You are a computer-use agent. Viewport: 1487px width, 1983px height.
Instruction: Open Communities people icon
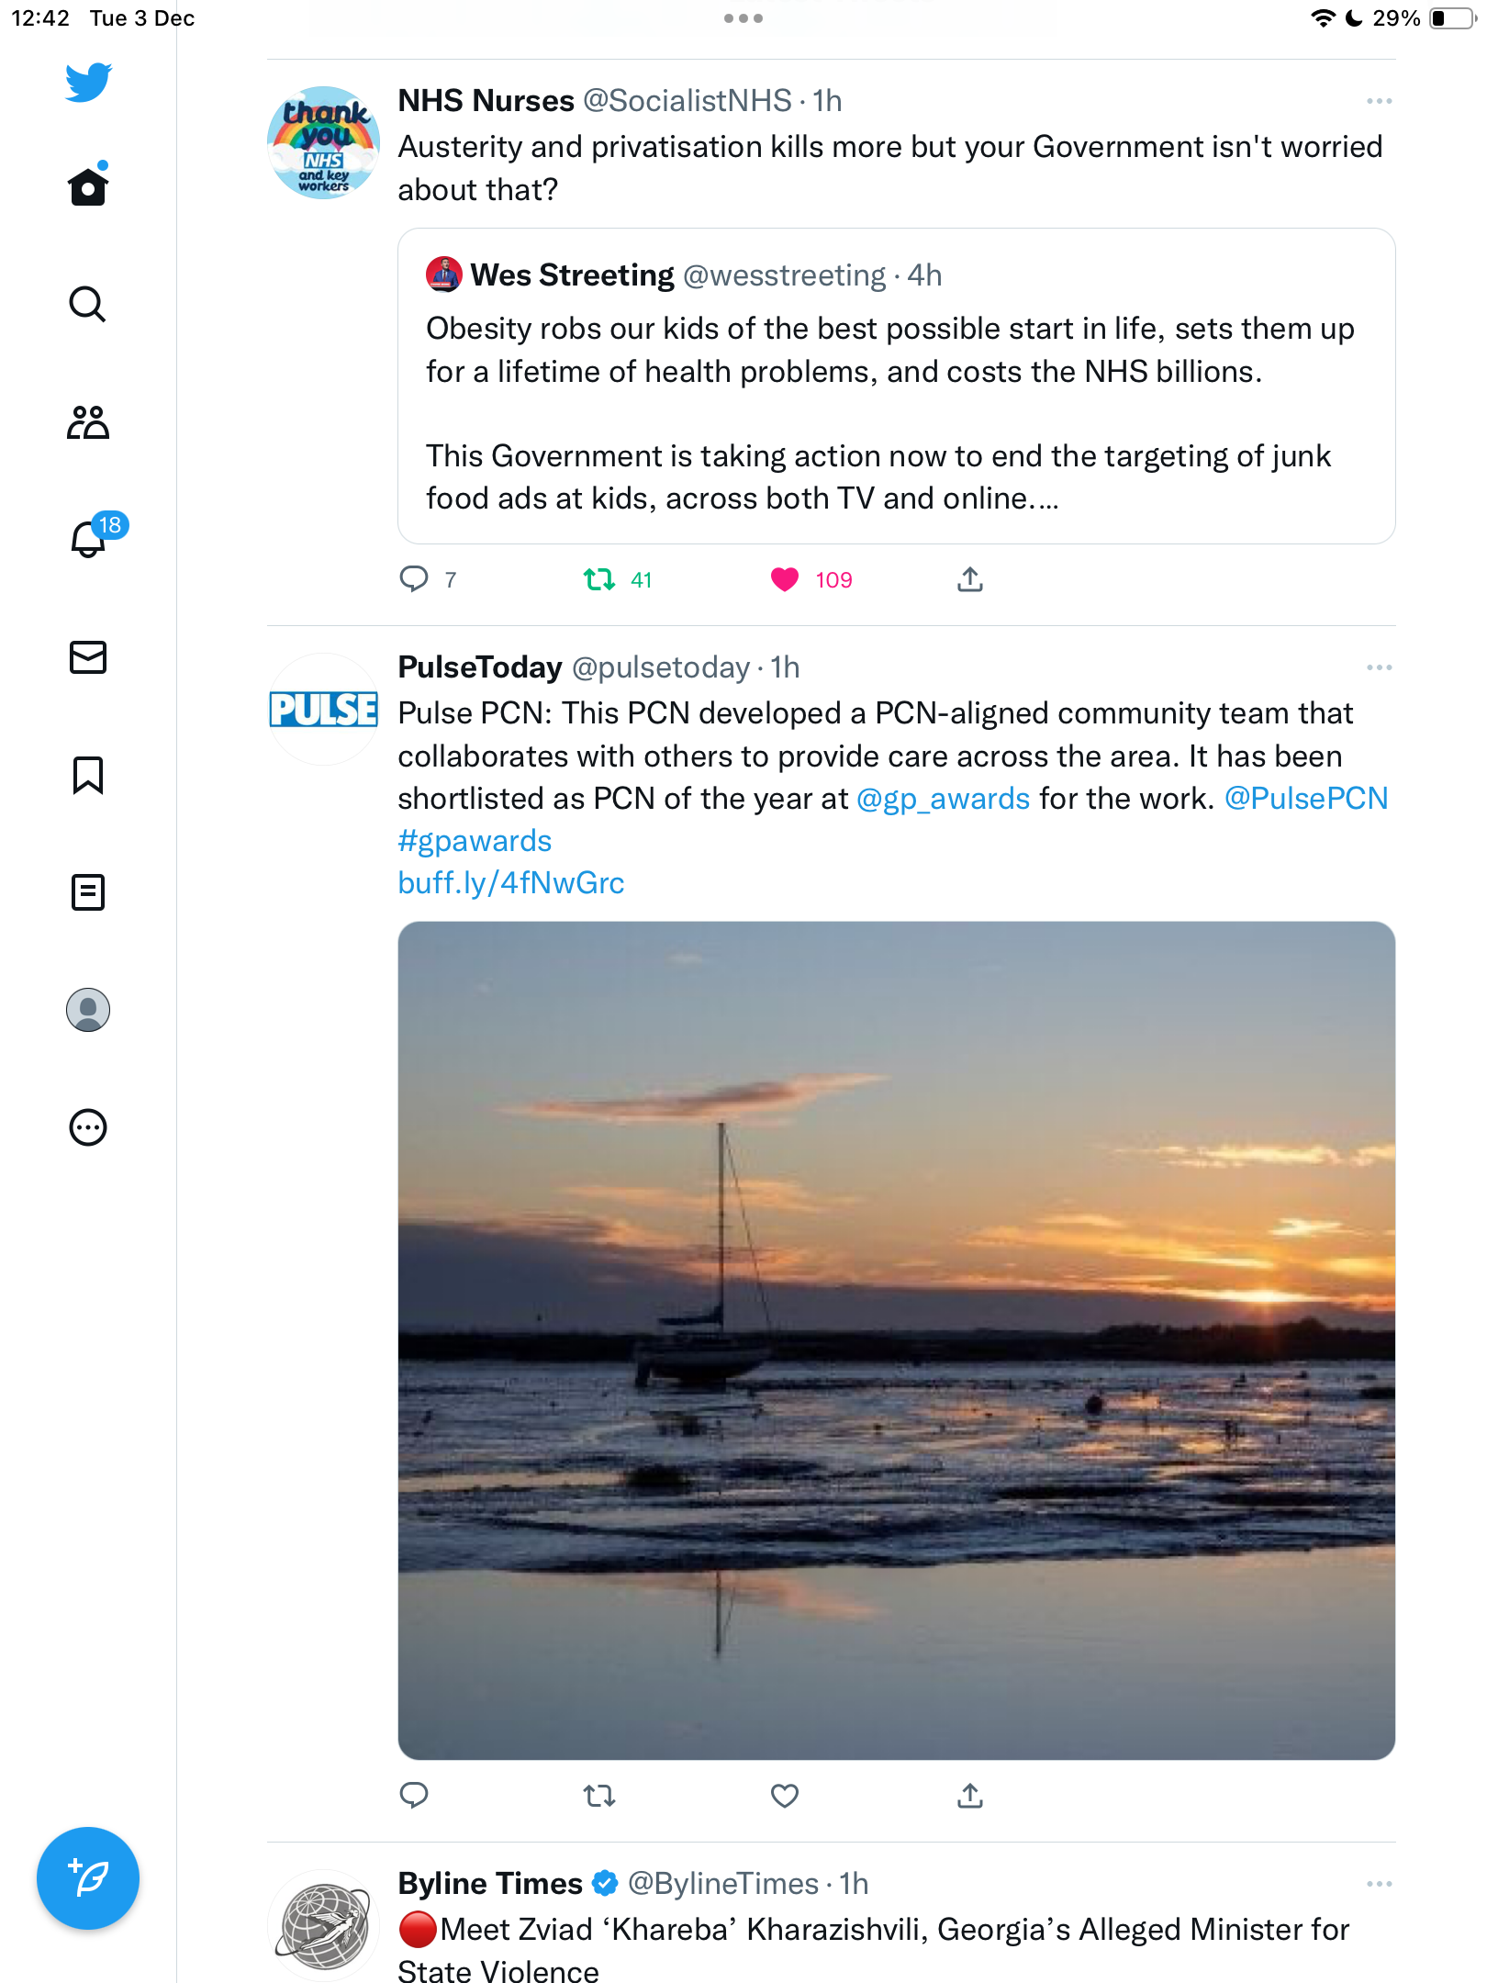pyautogui.click(x=88, y=422)
